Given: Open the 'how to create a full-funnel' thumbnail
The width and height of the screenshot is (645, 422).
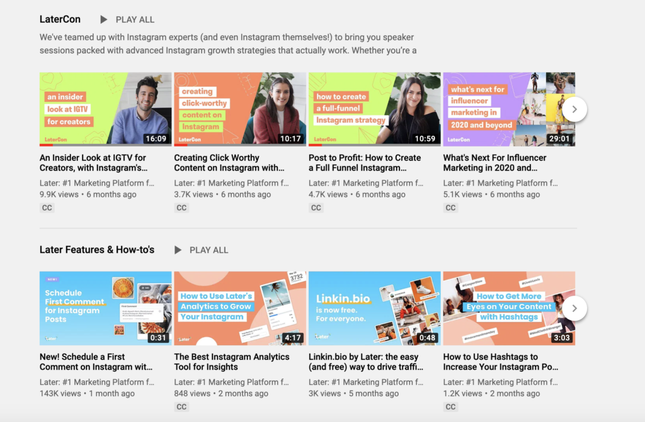Looking at the screenshot, I should 375,109.
